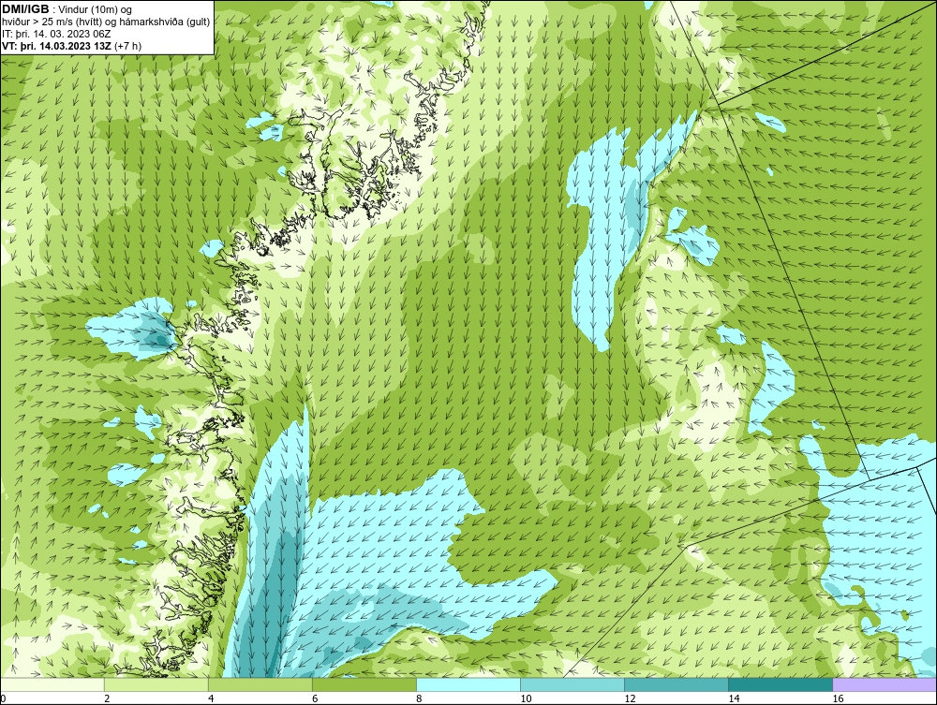This screenshot has height=705, width=937.
Task: Click the legend tick label '0'
Action: coord(4,698)
